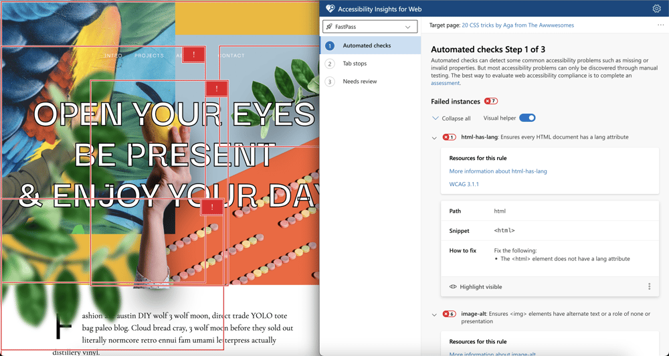This screenshot has height=356, width=669.
Task: Click the OPEN YOUR EYES hero heading
Action: click(174, 114)
